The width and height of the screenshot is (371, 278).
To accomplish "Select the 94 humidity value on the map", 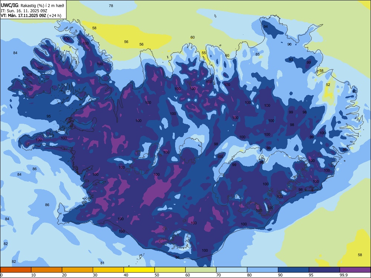I will tap(266, 26).
